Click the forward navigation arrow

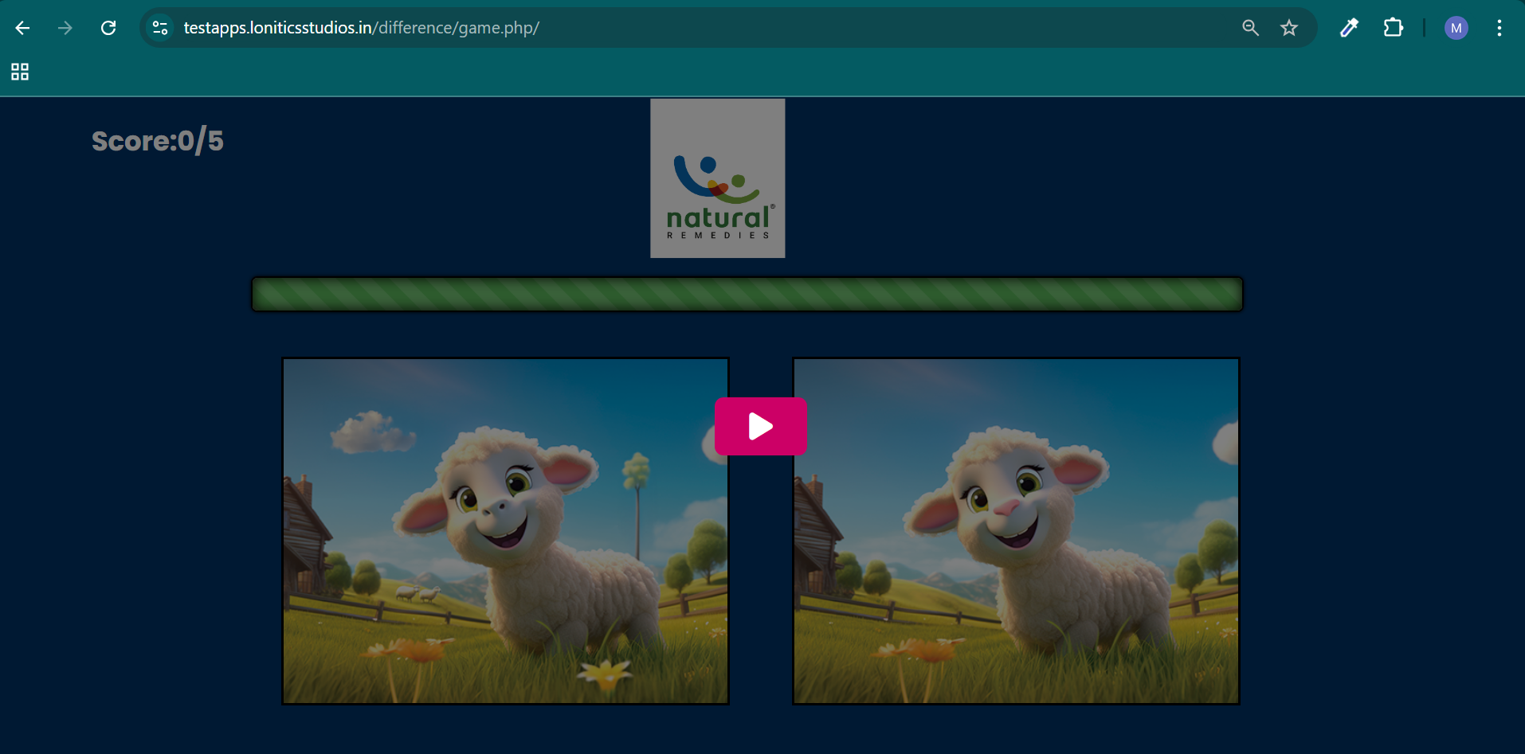65,28
